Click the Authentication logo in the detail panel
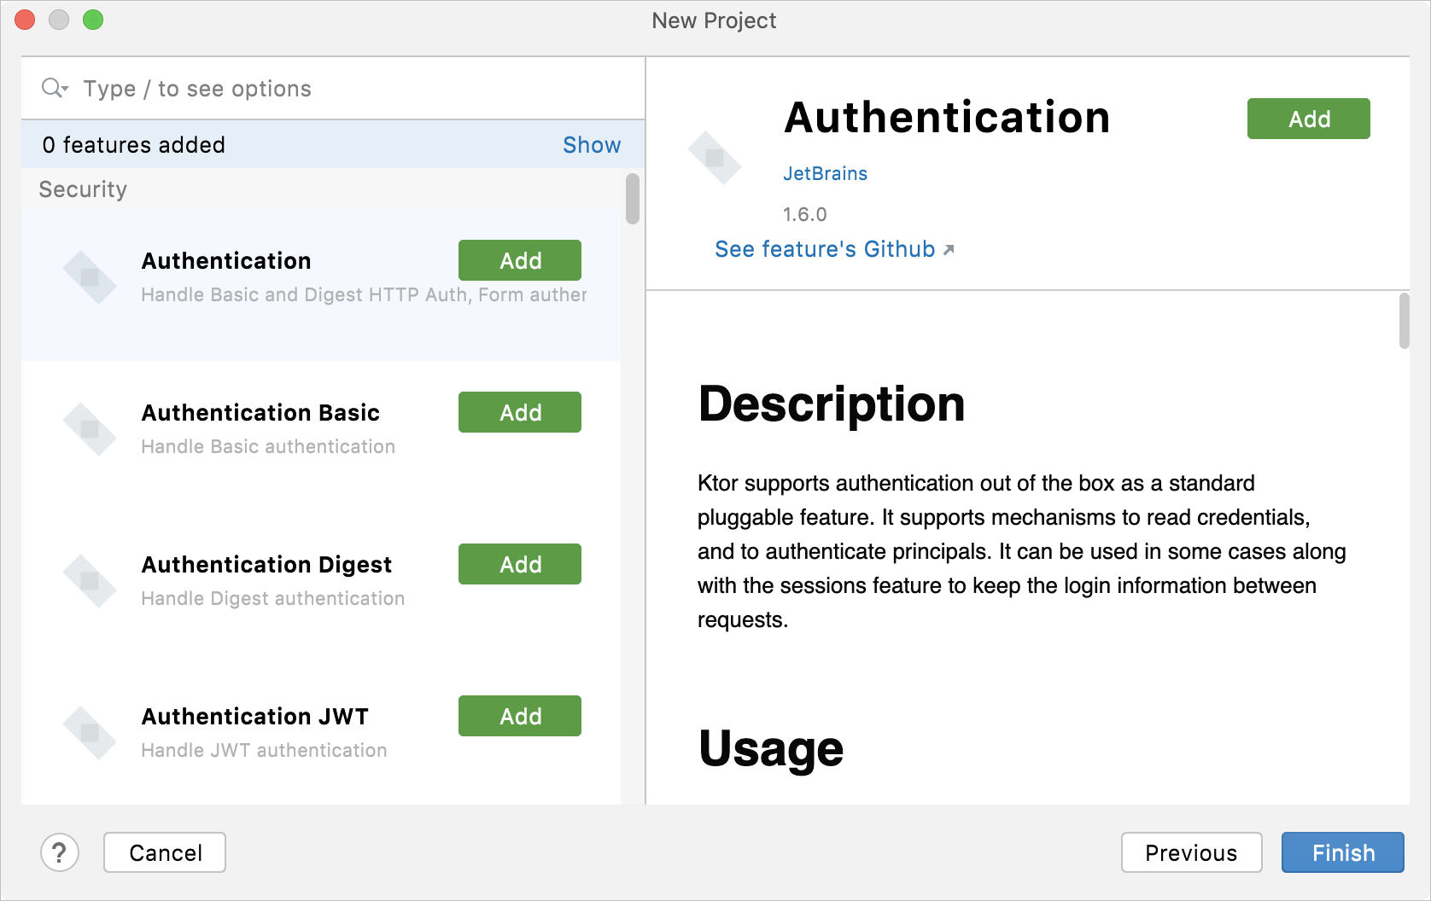1431x901 pixels. point(716,160)
